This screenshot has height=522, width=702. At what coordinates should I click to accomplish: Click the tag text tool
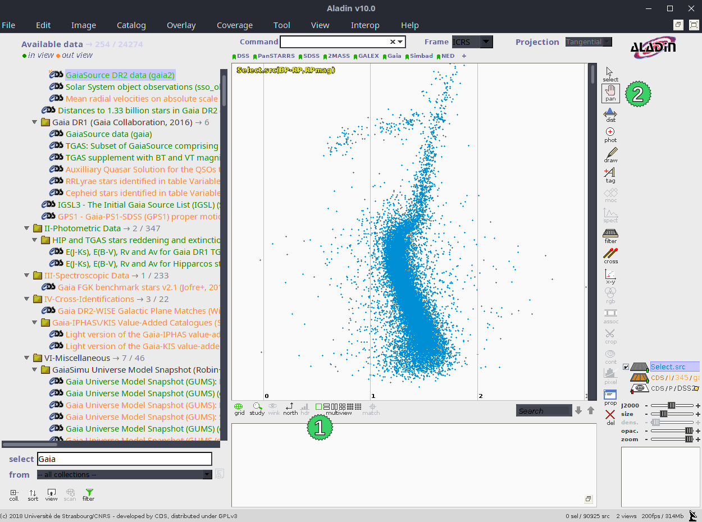[x=610, y=175]
